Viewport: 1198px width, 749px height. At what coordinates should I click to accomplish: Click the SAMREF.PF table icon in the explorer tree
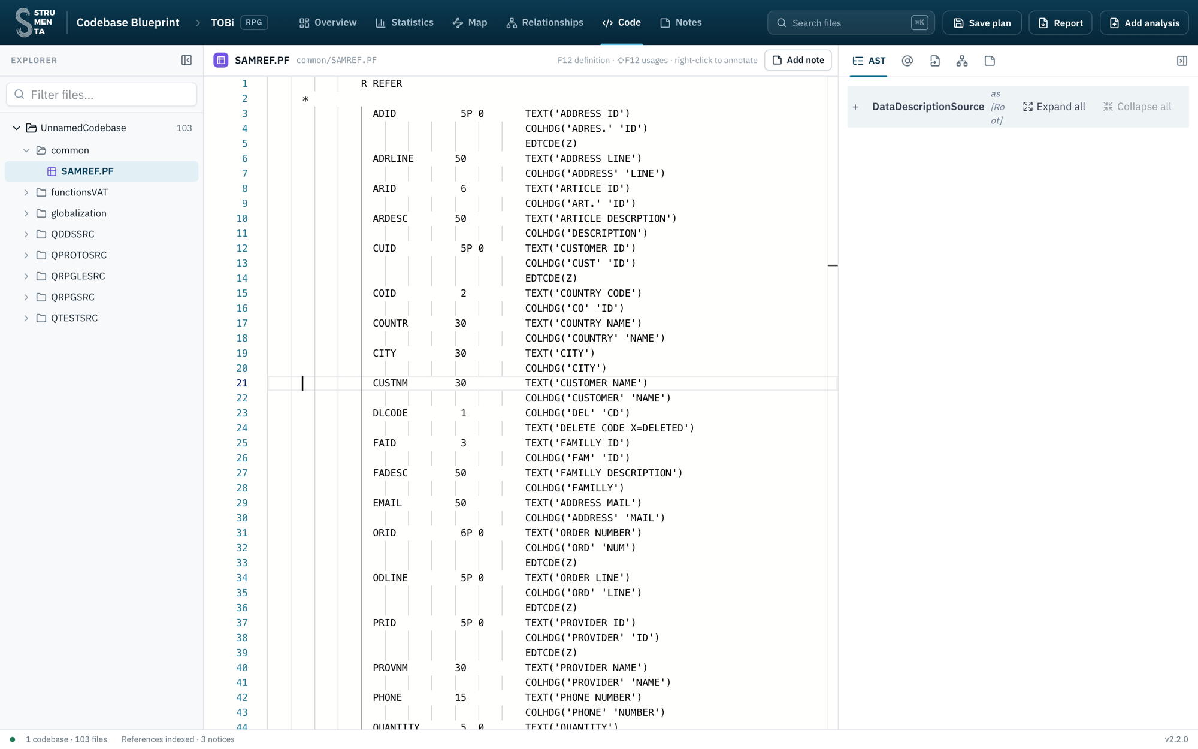(x=52, y=171)
